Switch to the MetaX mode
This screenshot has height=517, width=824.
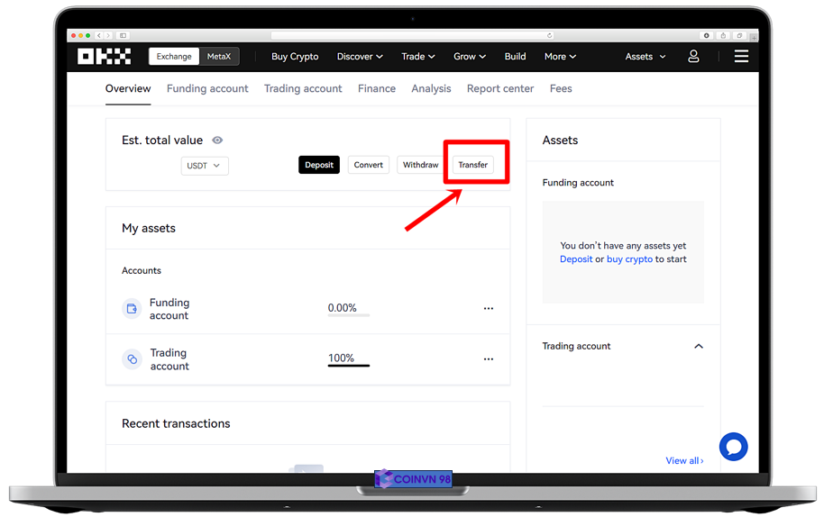click(x=219, y=57)
